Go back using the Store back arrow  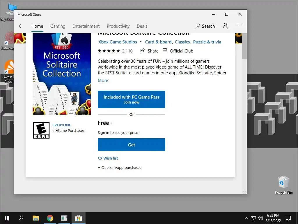coord(21,26)
